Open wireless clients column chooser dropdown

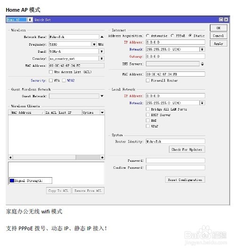coord(102,112)
